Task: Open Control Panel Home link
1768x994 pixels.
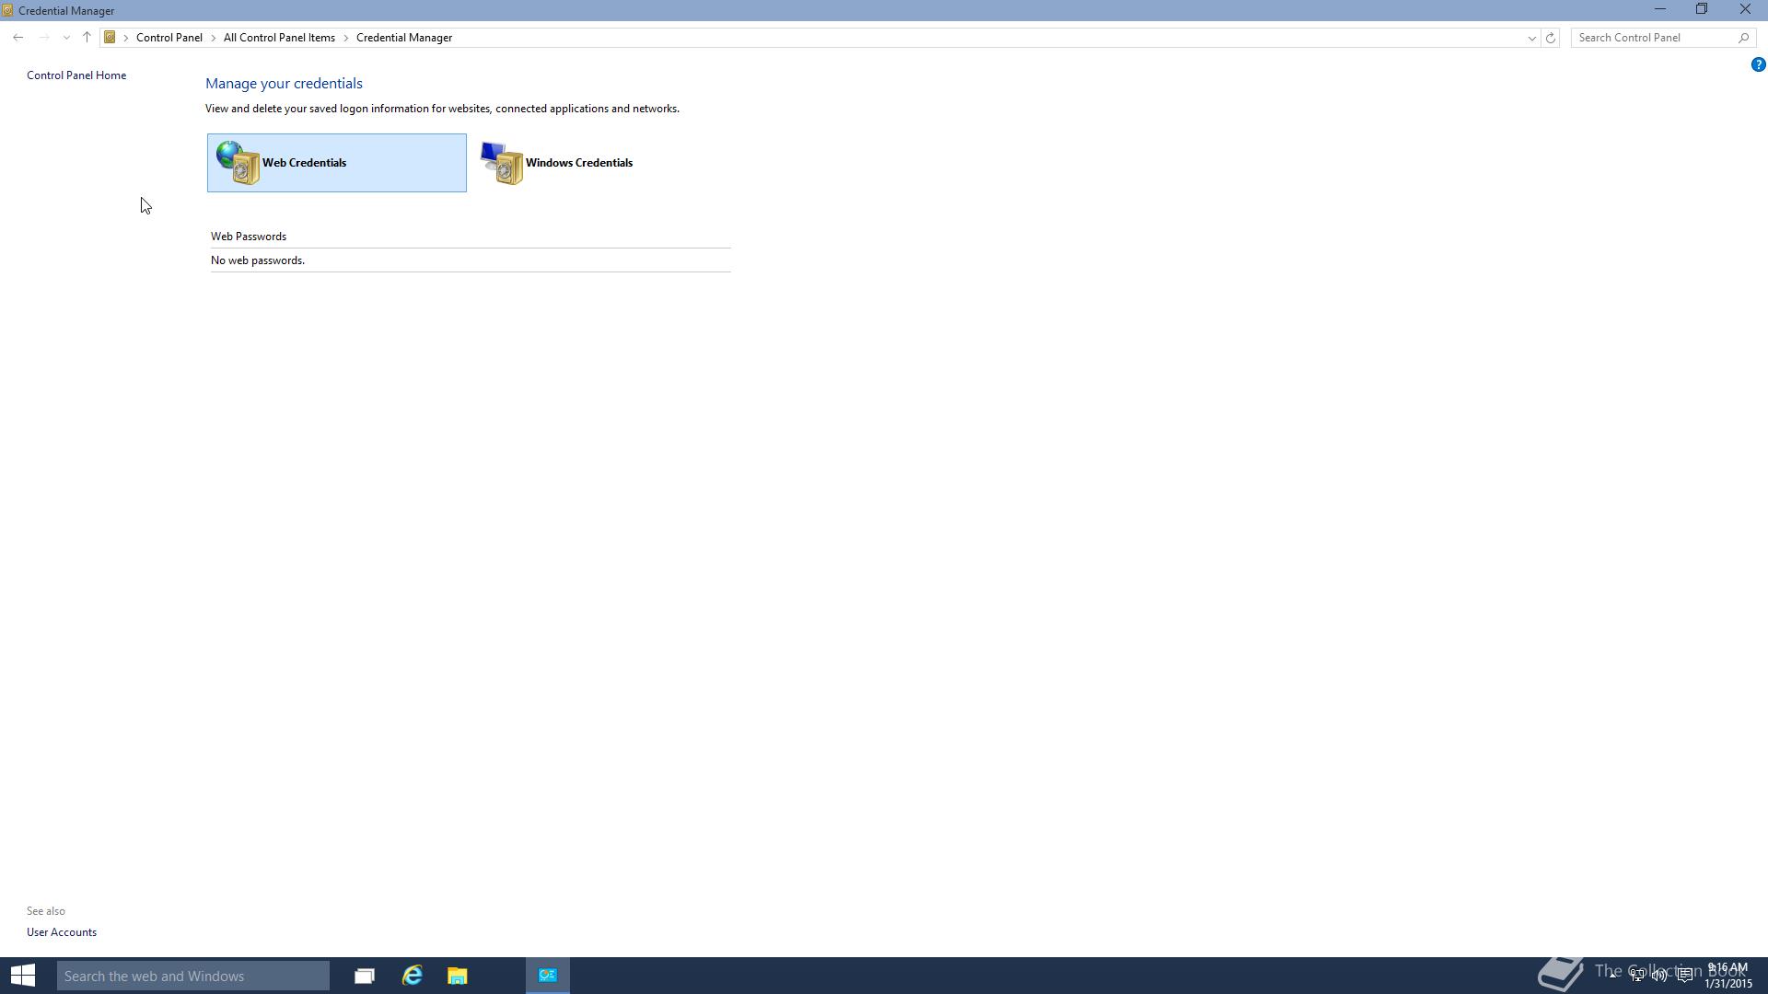Action: 76,75
